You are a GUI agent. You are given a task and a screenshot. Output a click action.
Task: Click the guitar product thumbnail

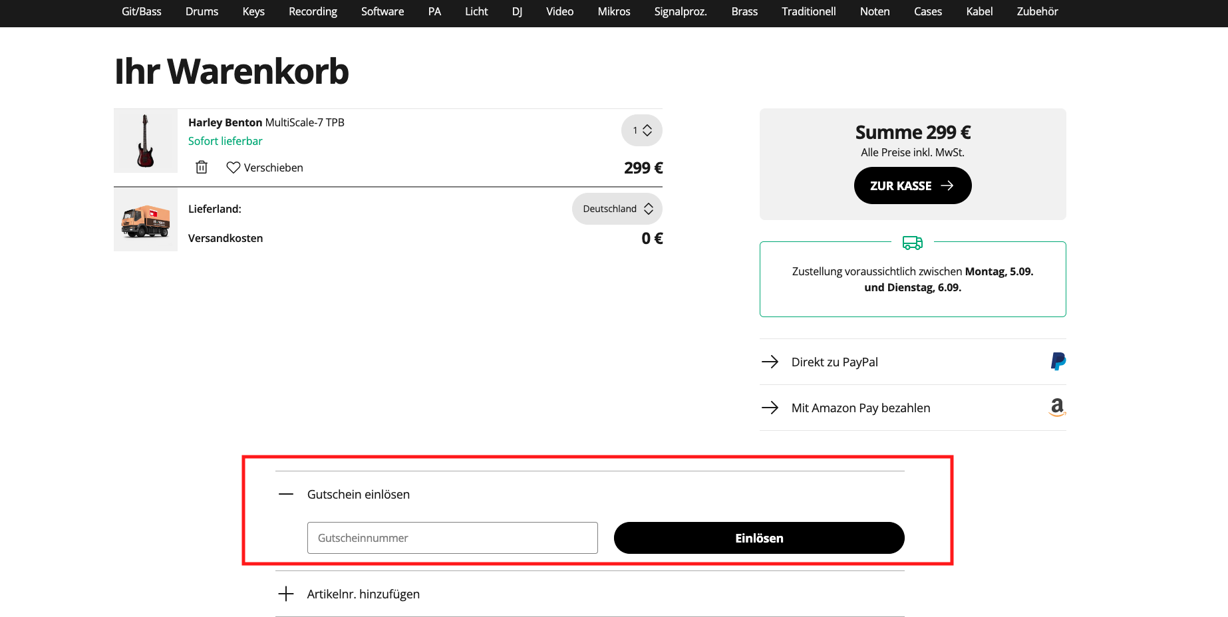tap(146, 141)
